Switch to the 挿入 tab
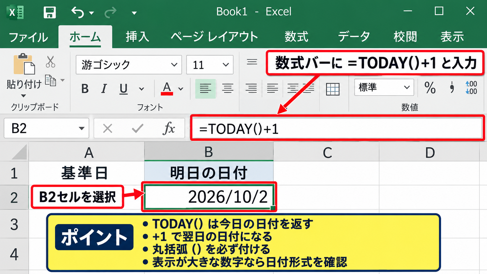Image resolution: width=487 pixels, height=274 pixels. tap(137, 37)
